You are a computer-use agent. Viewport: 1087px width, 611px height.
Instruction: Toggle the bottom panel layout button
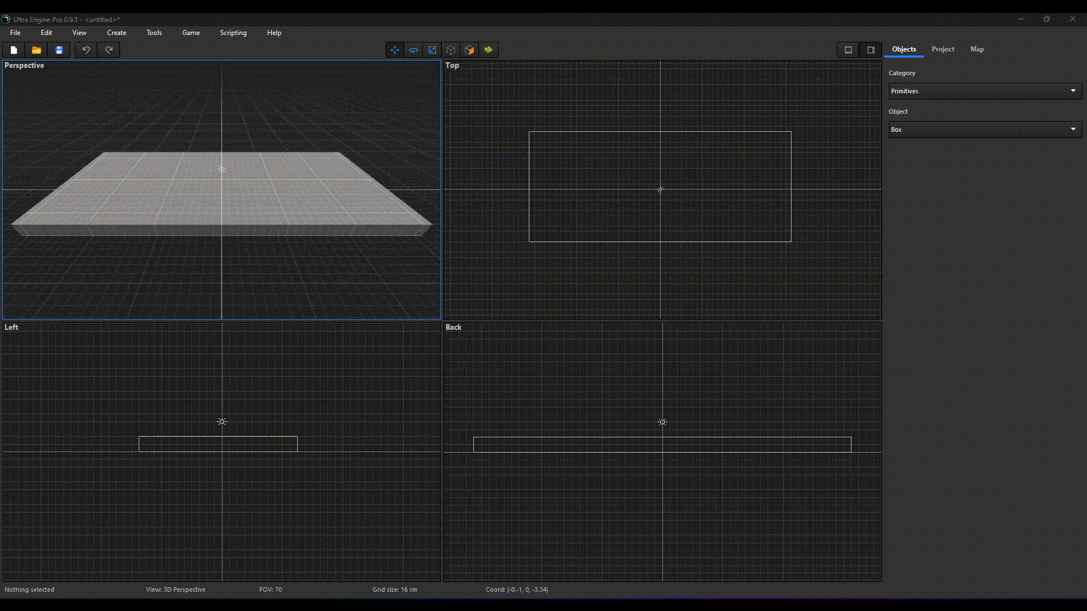(x=848, y=50)
